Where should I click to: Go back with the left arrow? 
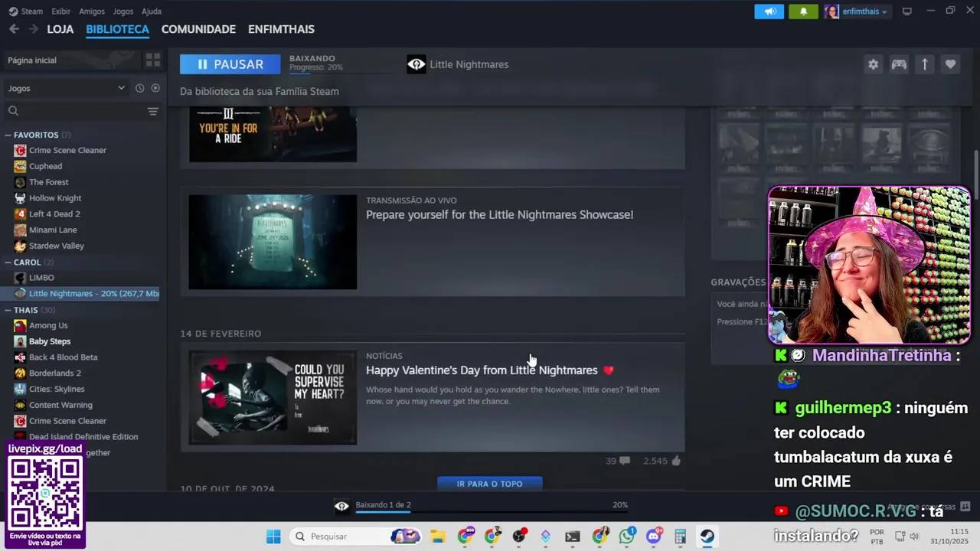[x=14, y=29]
